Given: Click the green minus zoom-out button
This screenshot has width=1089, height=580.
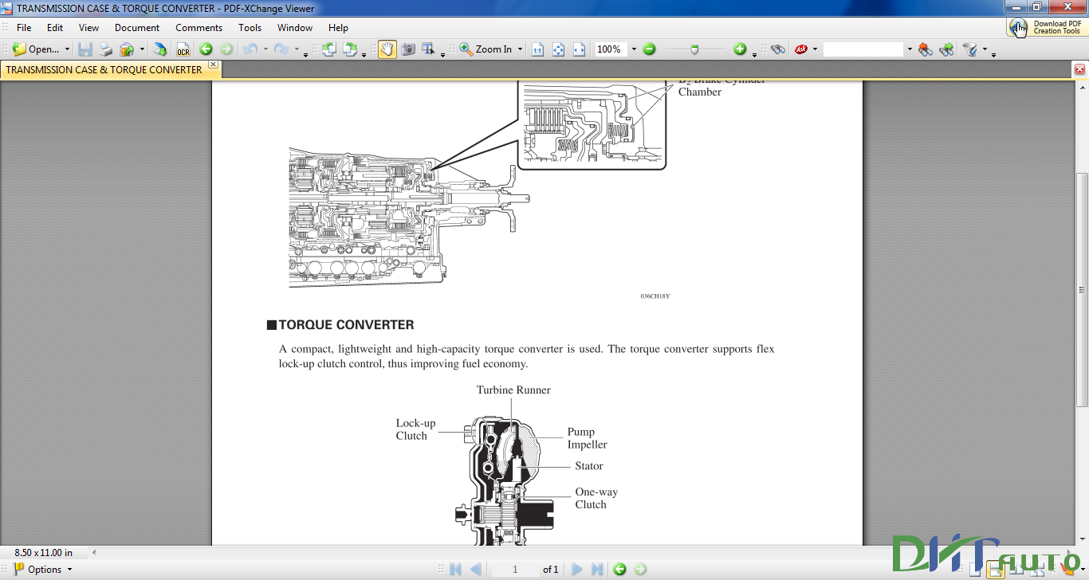Looking at the screenshot, I should (649, 49).
